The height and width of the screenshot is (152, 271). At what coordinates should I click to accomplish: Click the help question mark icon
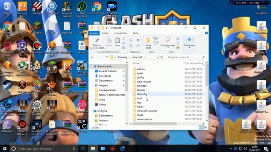point(206,33)
